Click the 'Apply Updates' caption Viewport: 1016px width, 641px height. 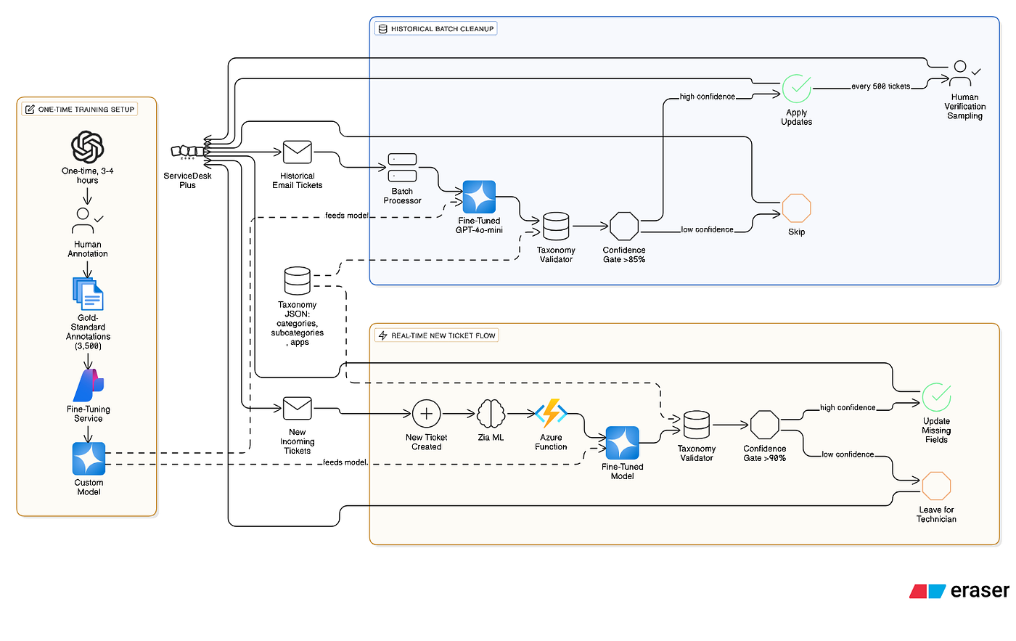(797, 118)
